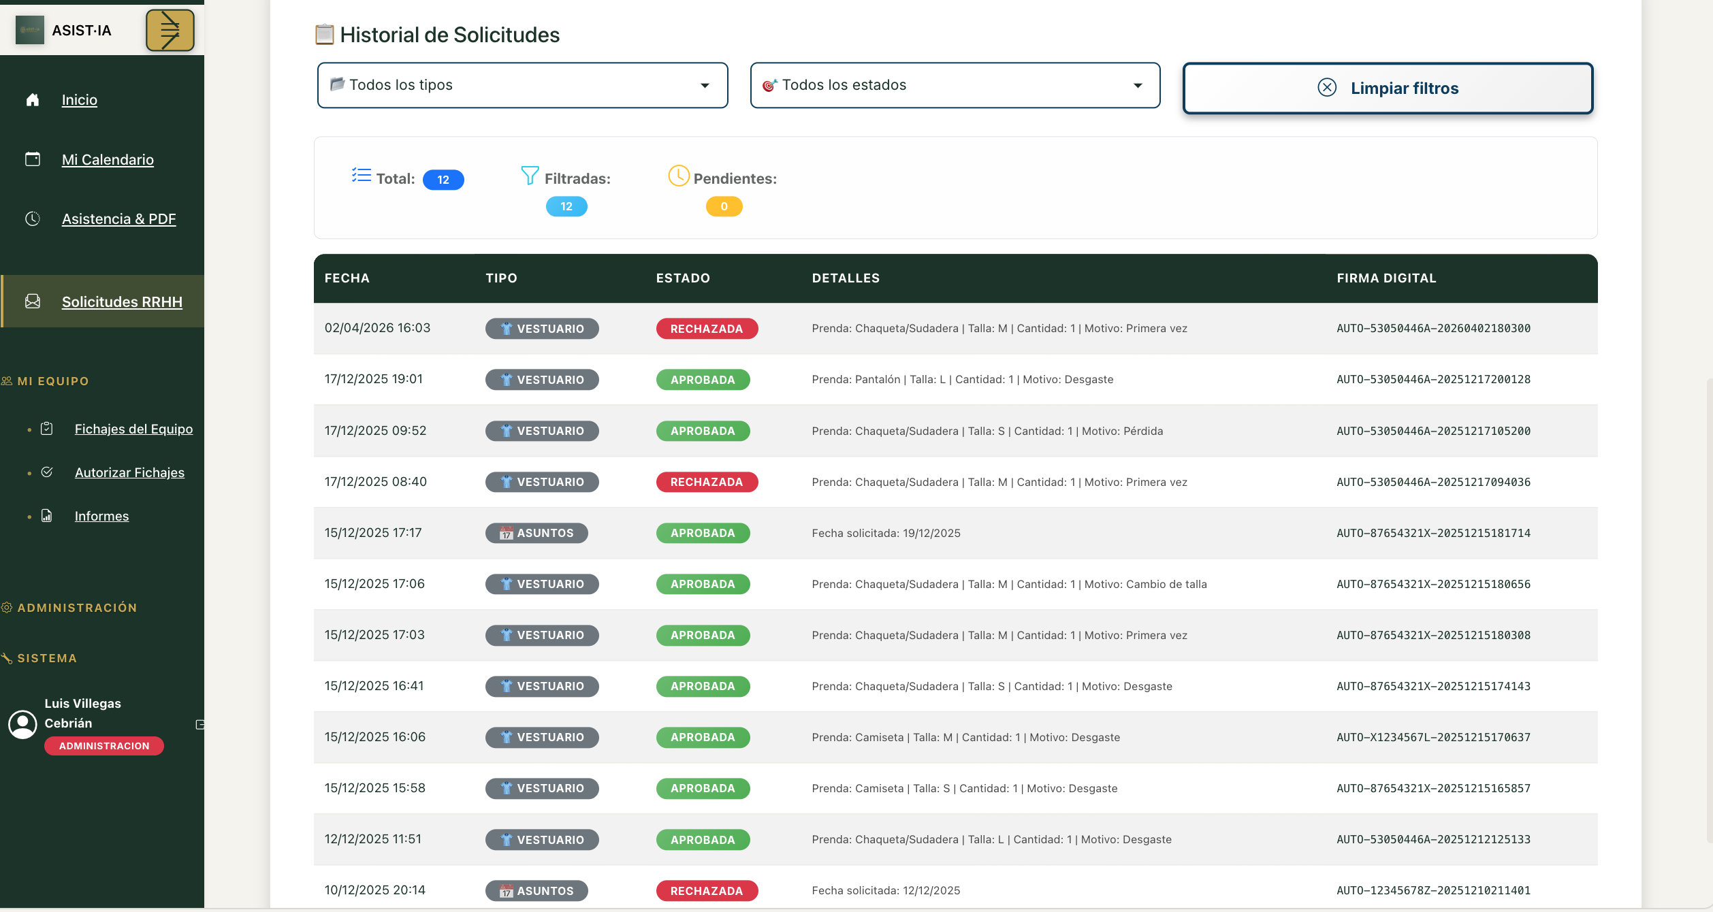Click the inbox icon beside Solicitudes RRHH
The width and height of the screenshot is (1713, 912).
33,302
